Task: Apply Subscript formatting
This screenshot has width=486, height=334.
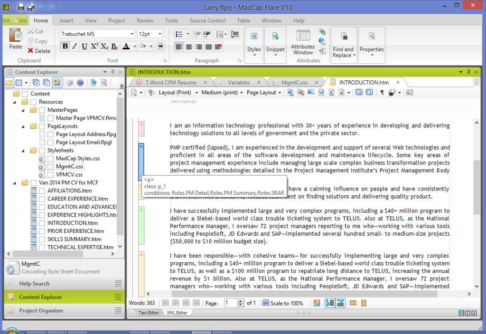Action: pos(104,46)
